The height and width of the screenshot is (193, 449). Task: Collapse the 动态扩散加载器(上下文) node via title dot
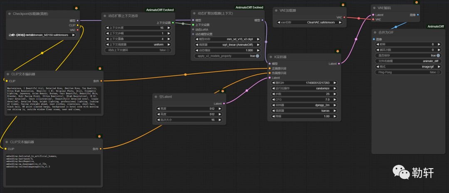(194, 13)
